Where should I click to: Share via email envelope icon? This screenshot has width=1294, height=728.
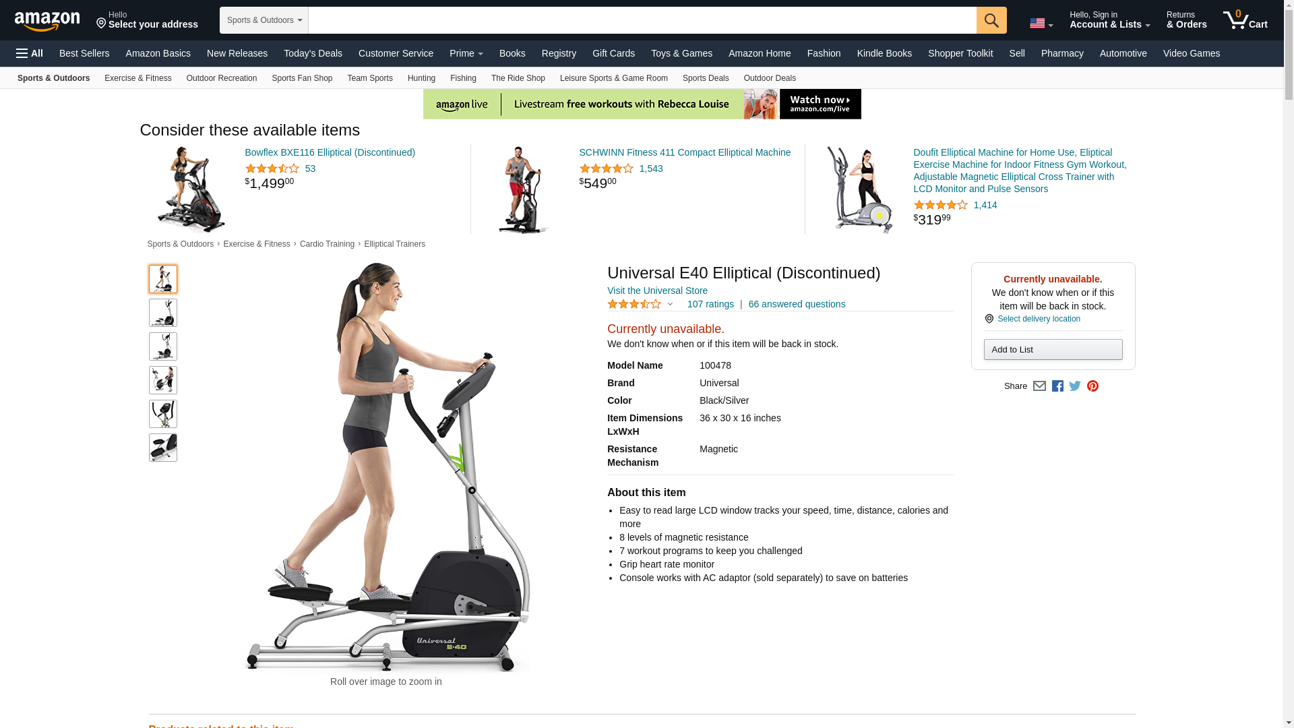pyautogui.click(x=1039, y=386)
